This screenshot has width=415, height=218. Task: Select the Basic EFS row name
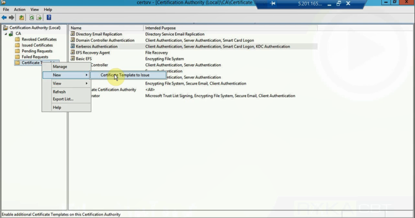[83, 59]
